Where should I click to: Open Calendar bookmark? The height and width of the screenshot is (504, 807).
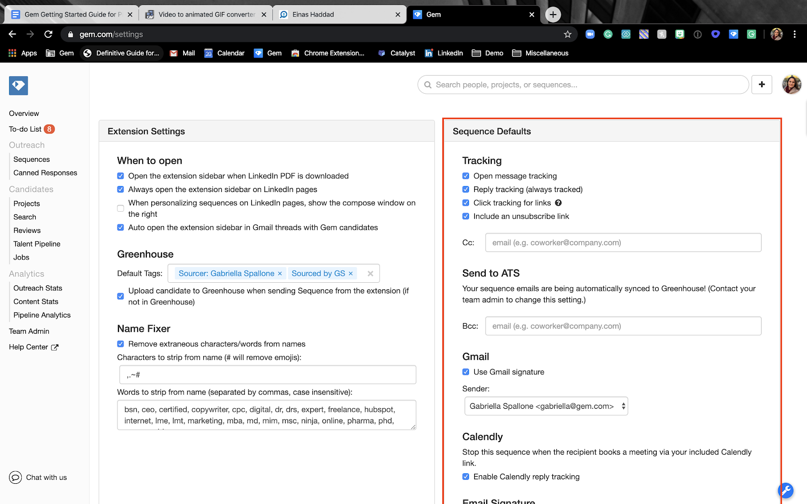coord(224,53)
